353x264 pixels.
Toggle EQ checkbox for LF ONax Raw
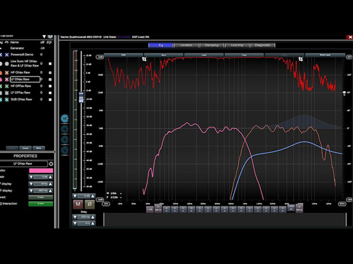click(x=49, y=79)
